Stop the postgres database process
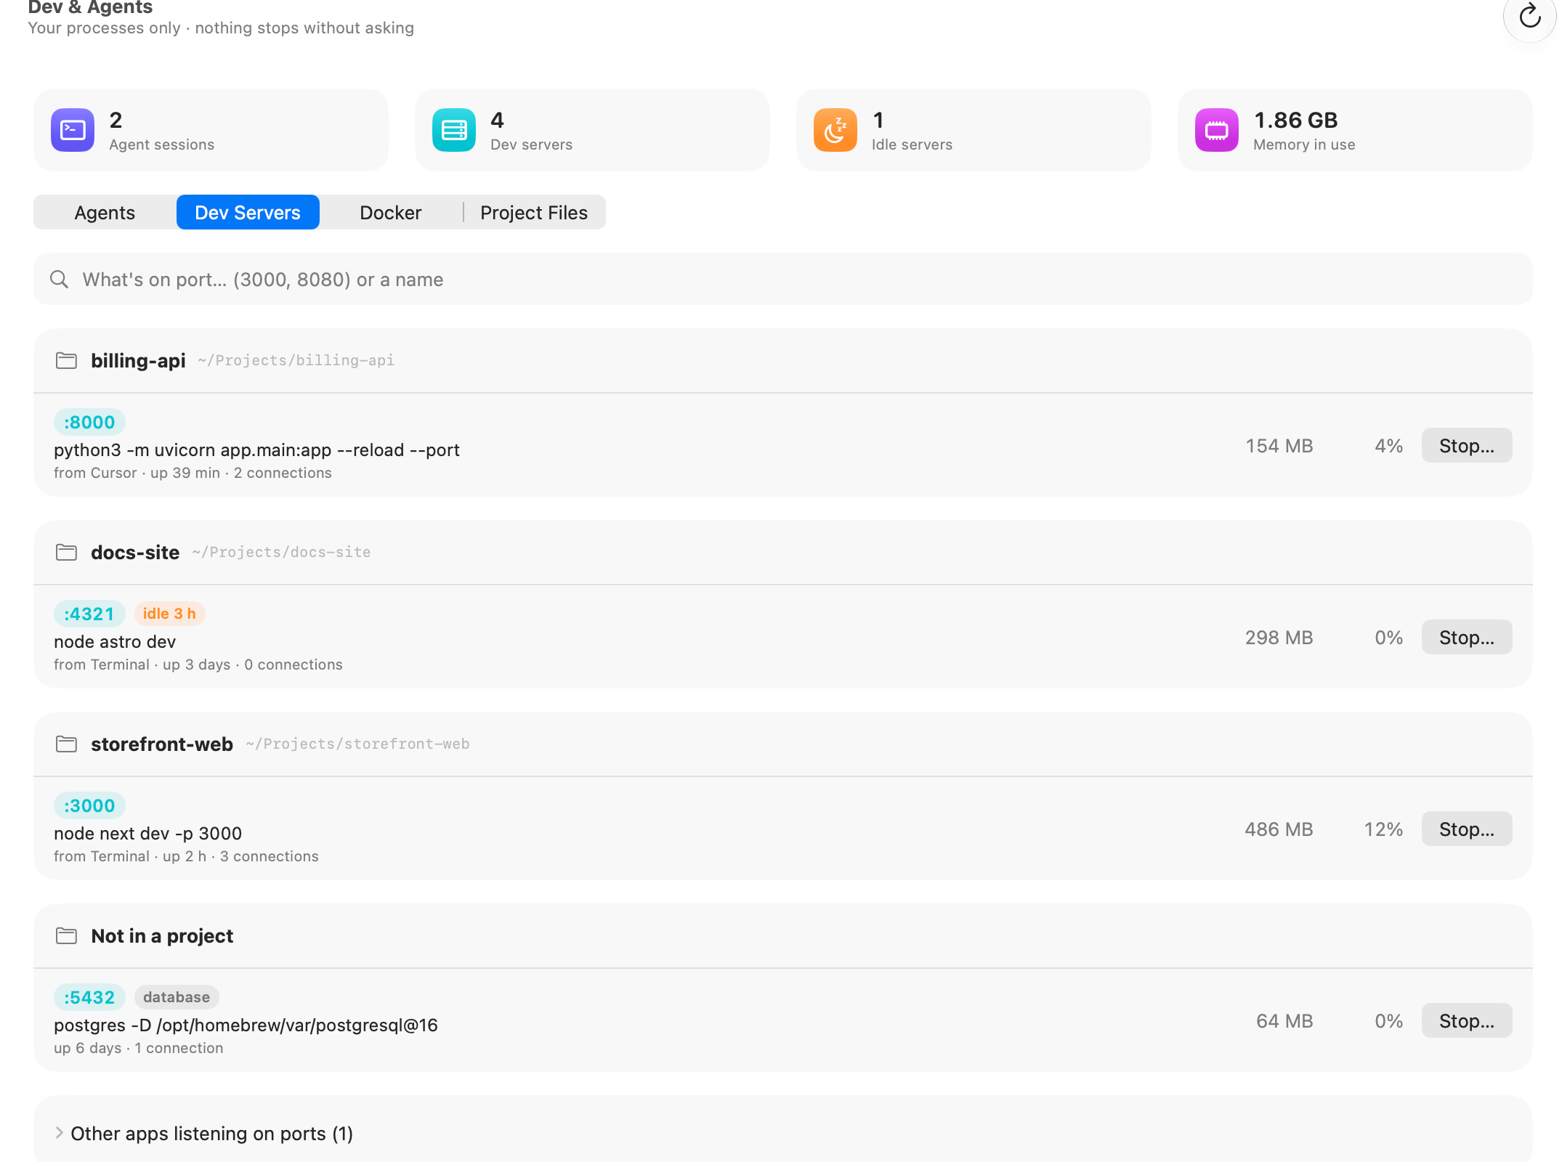The image size is (1562, 1162). click(1467, 1020)
